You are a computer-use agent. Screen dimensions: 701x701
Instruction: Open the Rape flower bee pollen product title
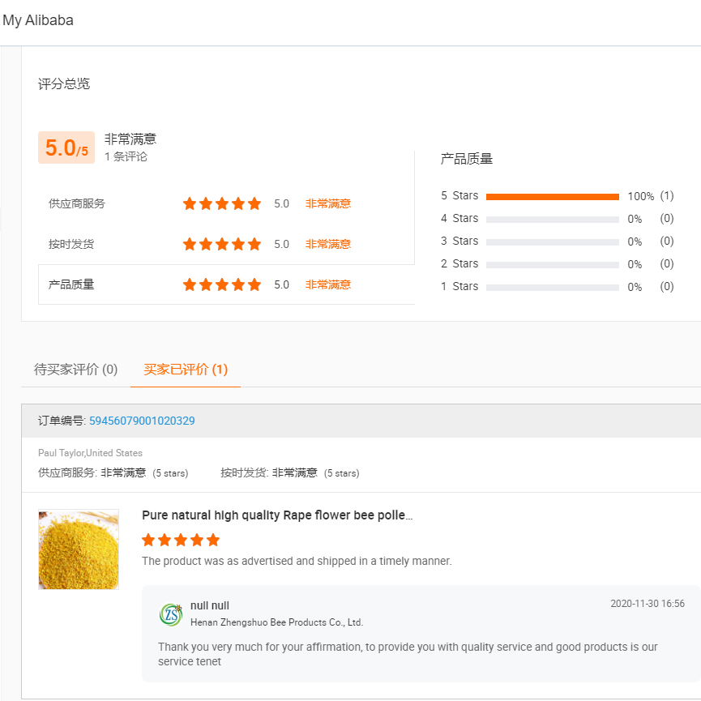(277, 515)
